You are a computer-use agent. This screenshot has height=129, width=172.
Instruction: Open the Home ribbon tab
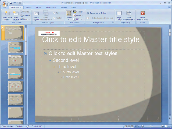29,7
